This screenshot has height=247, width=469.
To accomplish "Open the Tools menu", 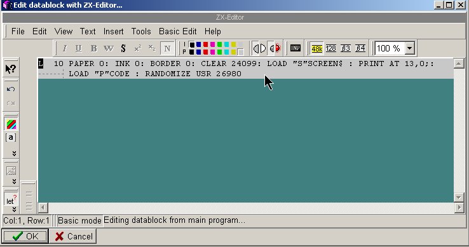I will (x=141, y=31).
